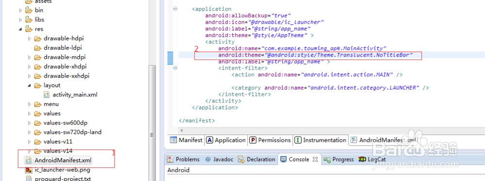Click the closing </manifest> tag
The image size is (485, 181).
[197, 121]
